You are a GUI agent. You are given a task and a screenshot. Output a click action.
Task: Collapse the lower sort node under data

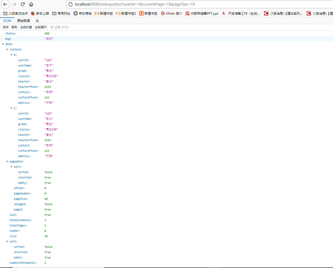[x=7, y=241]
